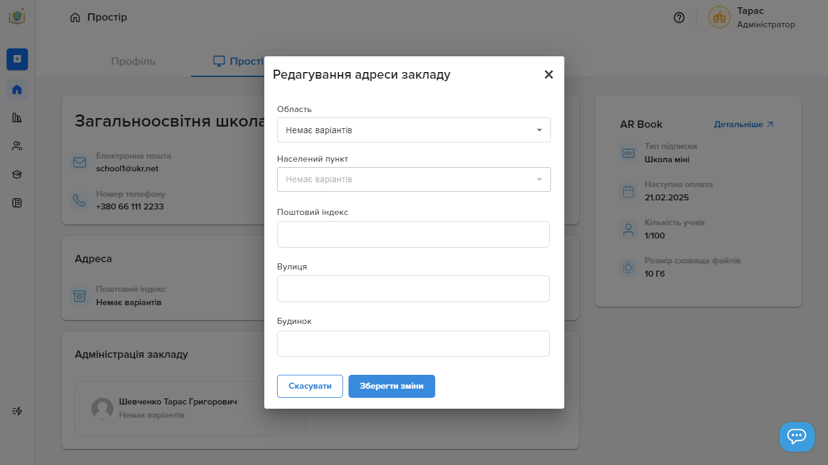Close the address editing dialog
This screenshot has width=828, height=465.
pyautogui.click(x=549, y=74)
